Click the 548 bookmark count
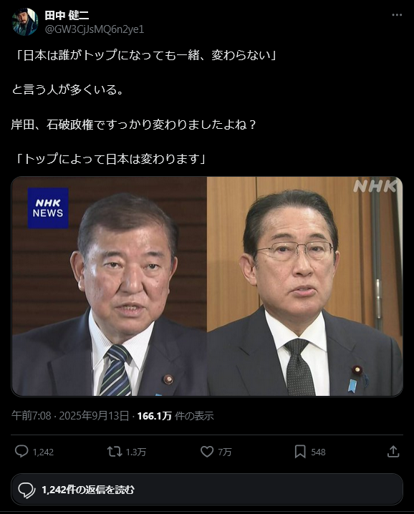Image resolution: width=414 pixels, height=514 pixels. 318,452
